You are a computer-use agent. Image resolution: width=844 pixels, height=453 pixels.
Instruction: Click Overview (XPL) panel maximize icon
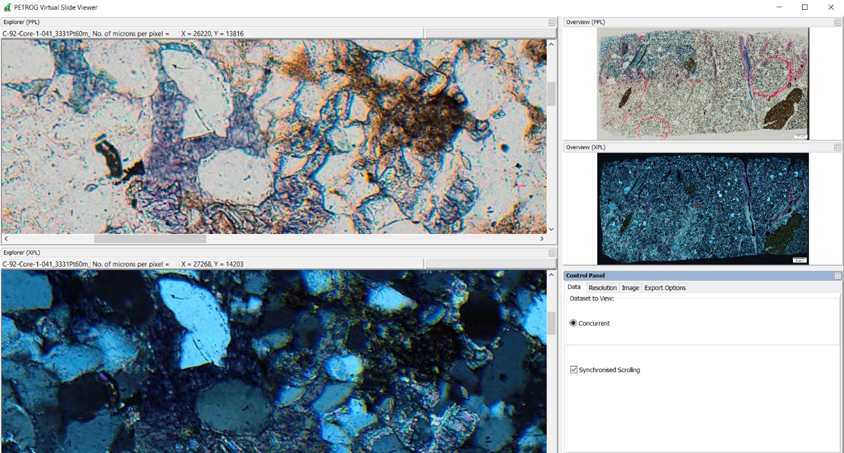click(837, 147)
